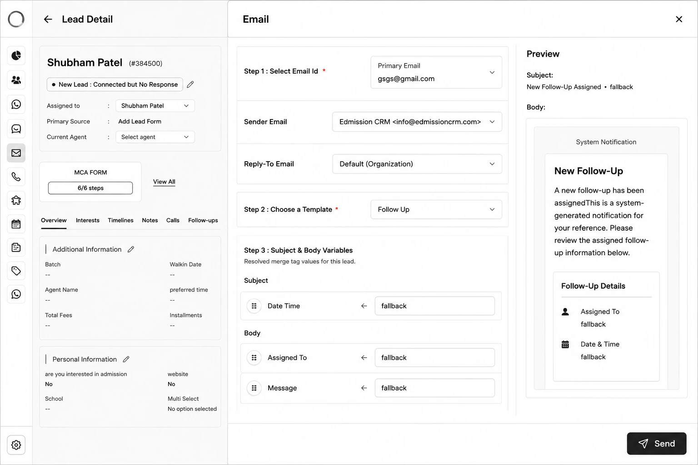Screen dimensions: 698x465
Task: Open the dashboard pie chart sidebar icon
Action: tap(16, 55)
